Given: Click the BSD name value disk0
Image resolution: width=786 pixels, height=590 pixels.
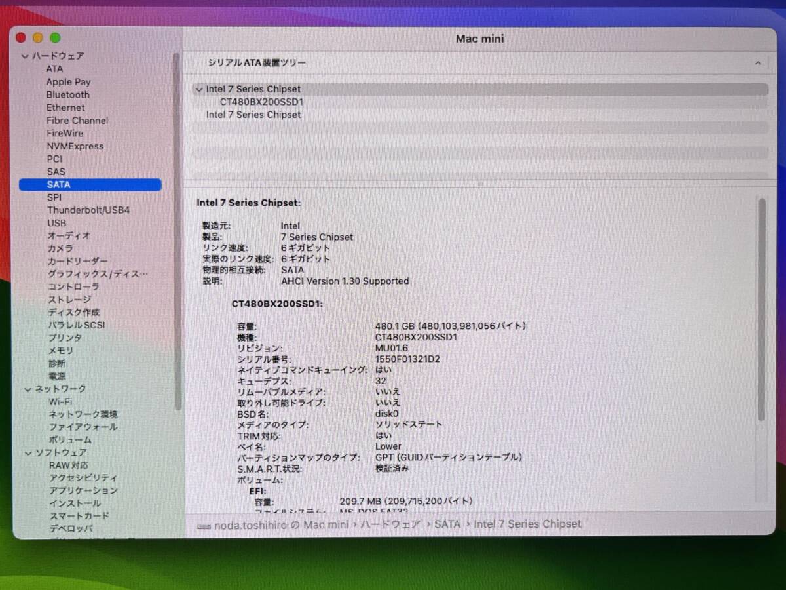Looking at the screenshot, I should [x=386, y=414].
